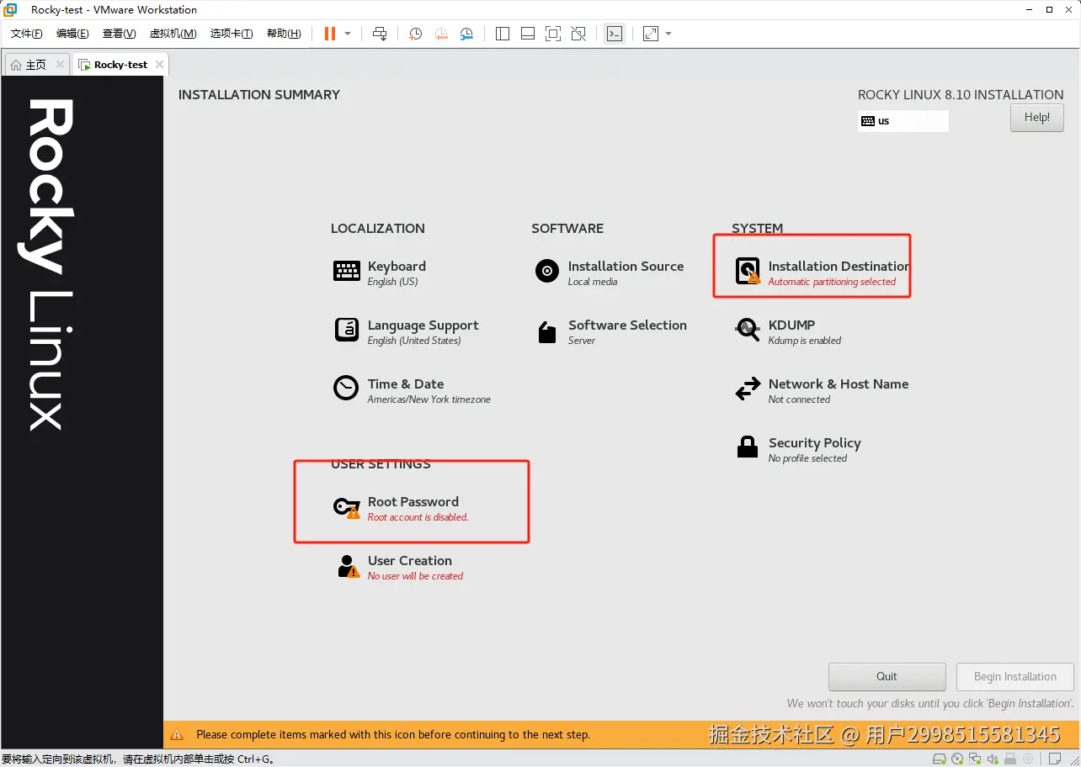Open the Time & Date clock icon
Screen dimensions: 1081x767
click(346, 388)
